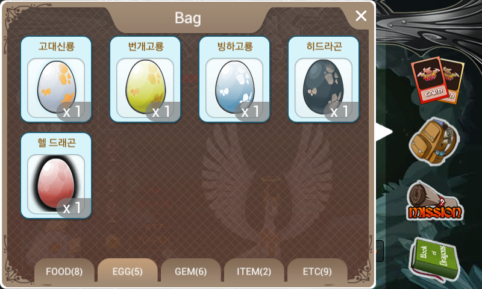482x289 pixels.
Task: Open the CARD collection icon
Action: coord(437,80)
